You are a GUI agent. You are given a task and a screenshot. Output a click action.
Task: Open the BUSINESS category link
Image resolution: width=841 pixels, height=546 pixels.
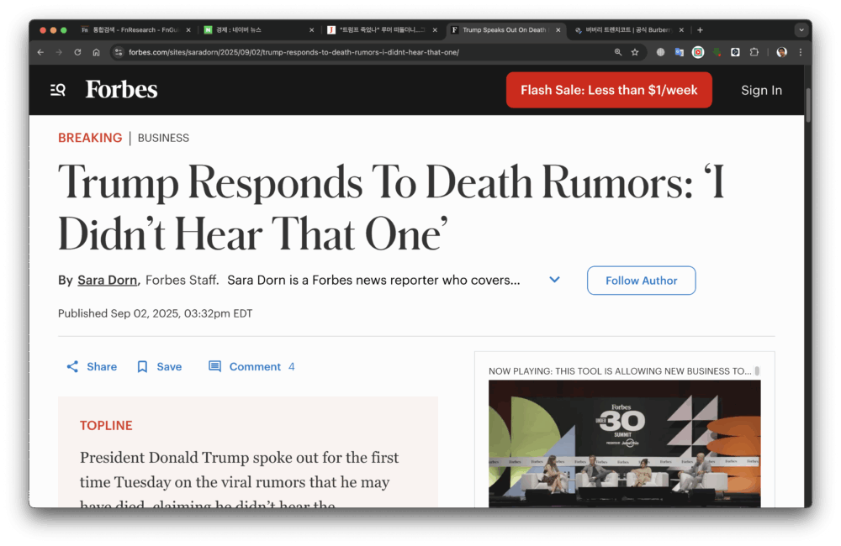(x=163, y=138)
